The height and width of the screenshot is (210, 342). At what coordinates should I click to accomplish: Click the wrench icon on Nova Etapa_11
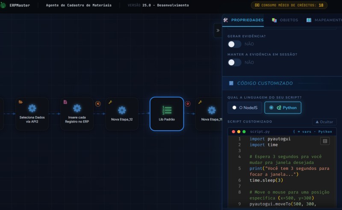tap(200, 102)
